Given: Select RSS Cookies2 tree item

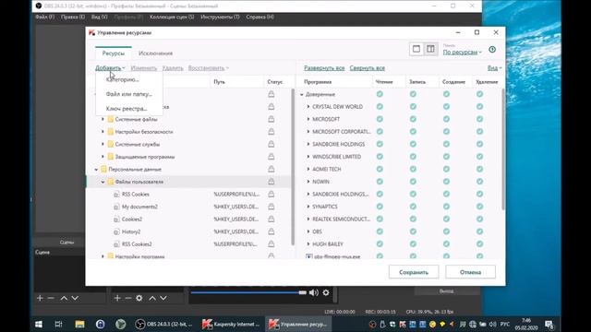Looking at the screenshot, I should pos(137,244).
